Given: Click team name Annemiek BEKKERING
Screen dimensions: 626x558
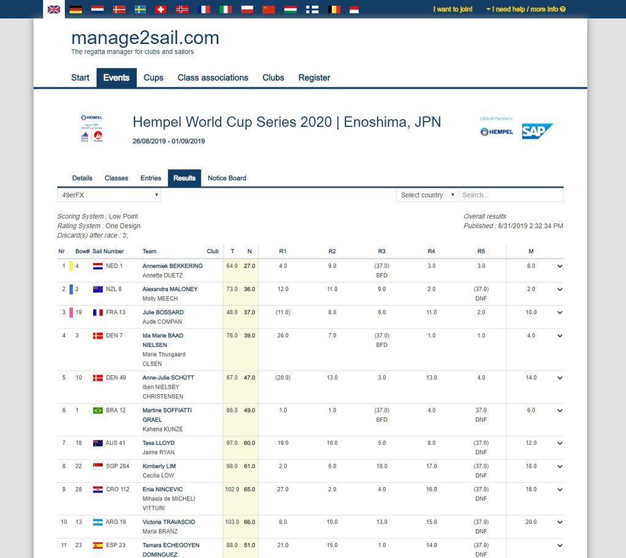Looking at the screenshot, I should pyautogui.click(x=172, y=266).
